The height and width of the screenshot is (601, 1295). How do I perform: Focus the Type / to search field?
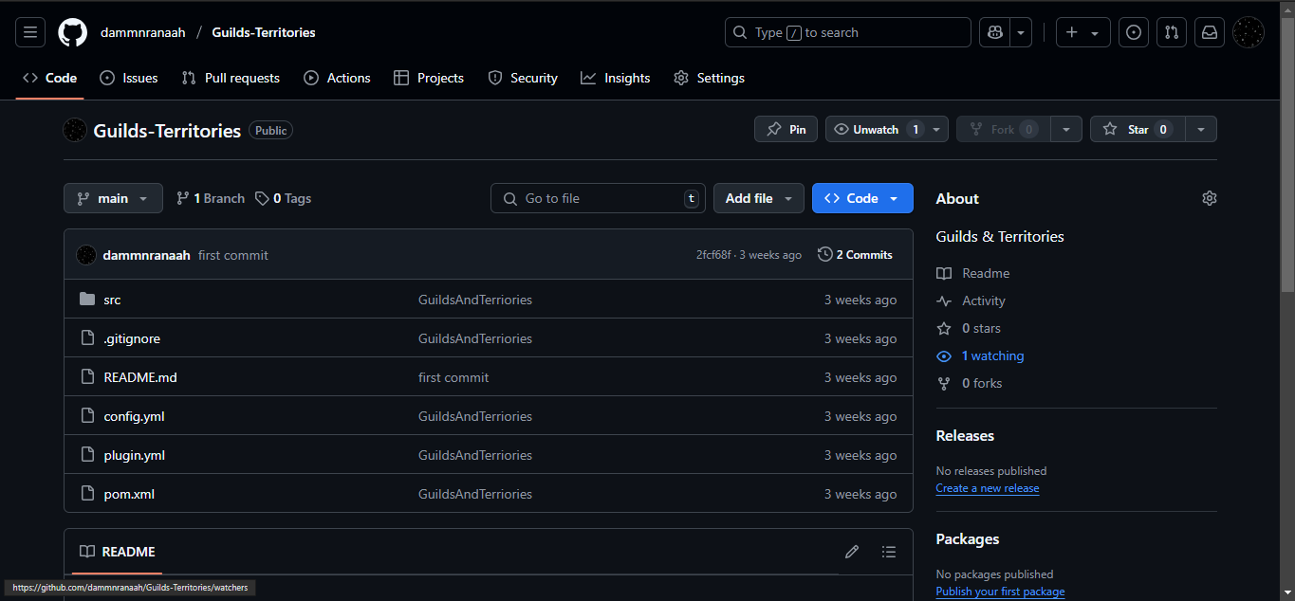[x=848, y=32]
